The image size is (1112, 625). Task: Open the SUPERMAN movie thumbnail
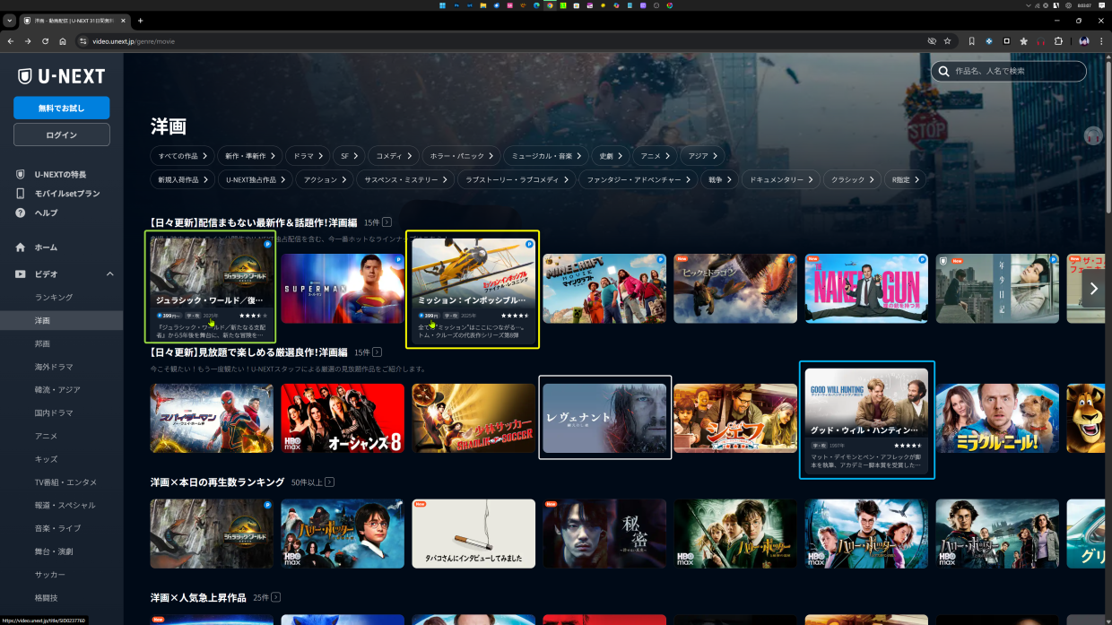343,288
